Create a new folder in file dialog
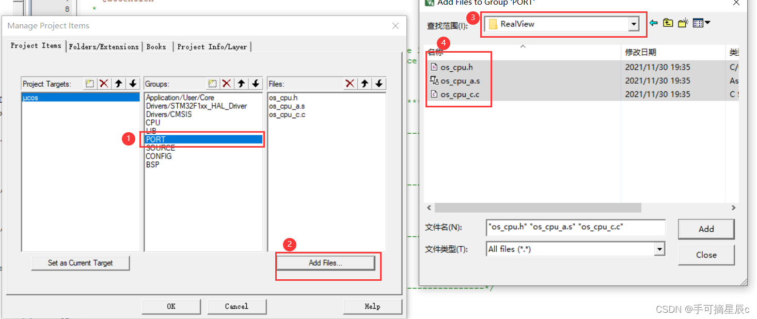The image size is (757, 319). (683, 23)
